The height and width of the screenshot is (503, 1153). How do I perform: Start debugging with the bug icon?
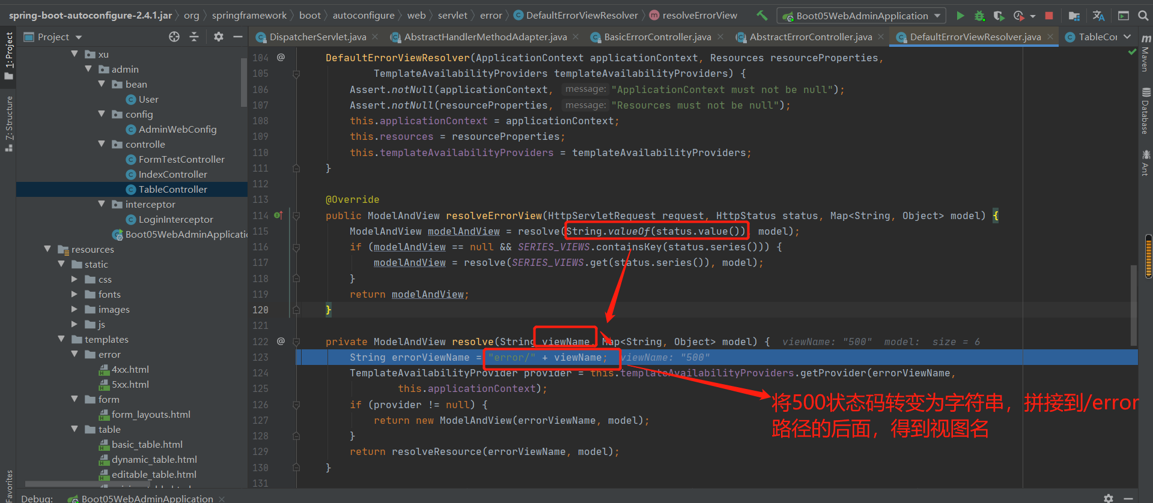tap(979, 16)
